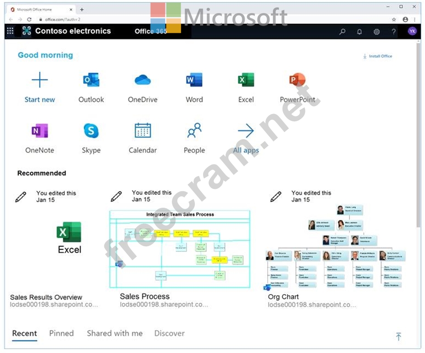Click the page vertical scrollbar
This screenshot has height=353, width=425.
pos(419,135)
